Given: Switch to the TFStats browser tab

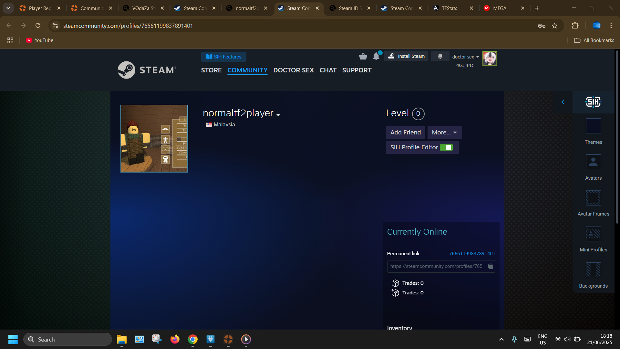Looking at the screenshot, I should pos(449,8).
